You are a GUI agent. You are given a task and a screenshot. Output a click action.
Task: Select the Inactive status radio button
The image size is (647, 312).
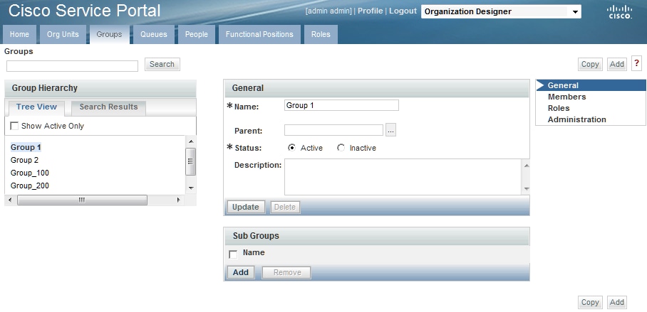341,148
